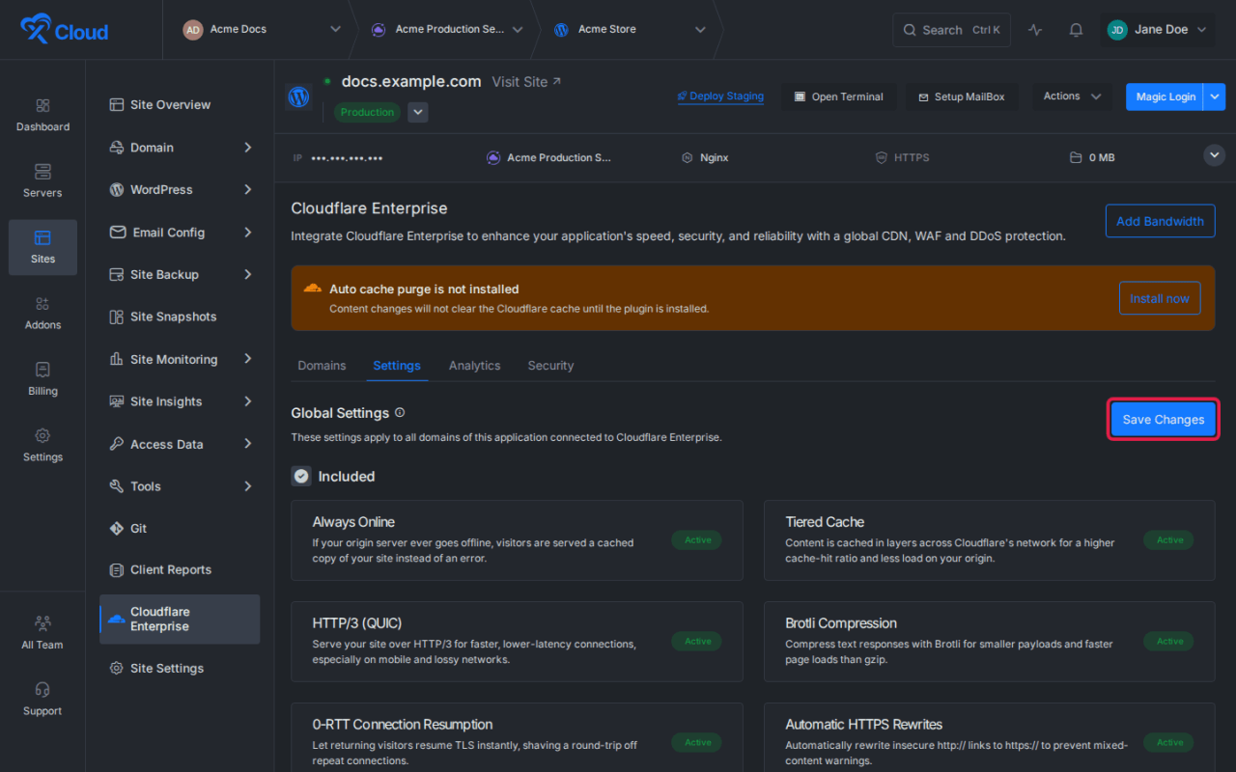Click the Nginx stack icon
1236x772 pixels.
(687, 157)
